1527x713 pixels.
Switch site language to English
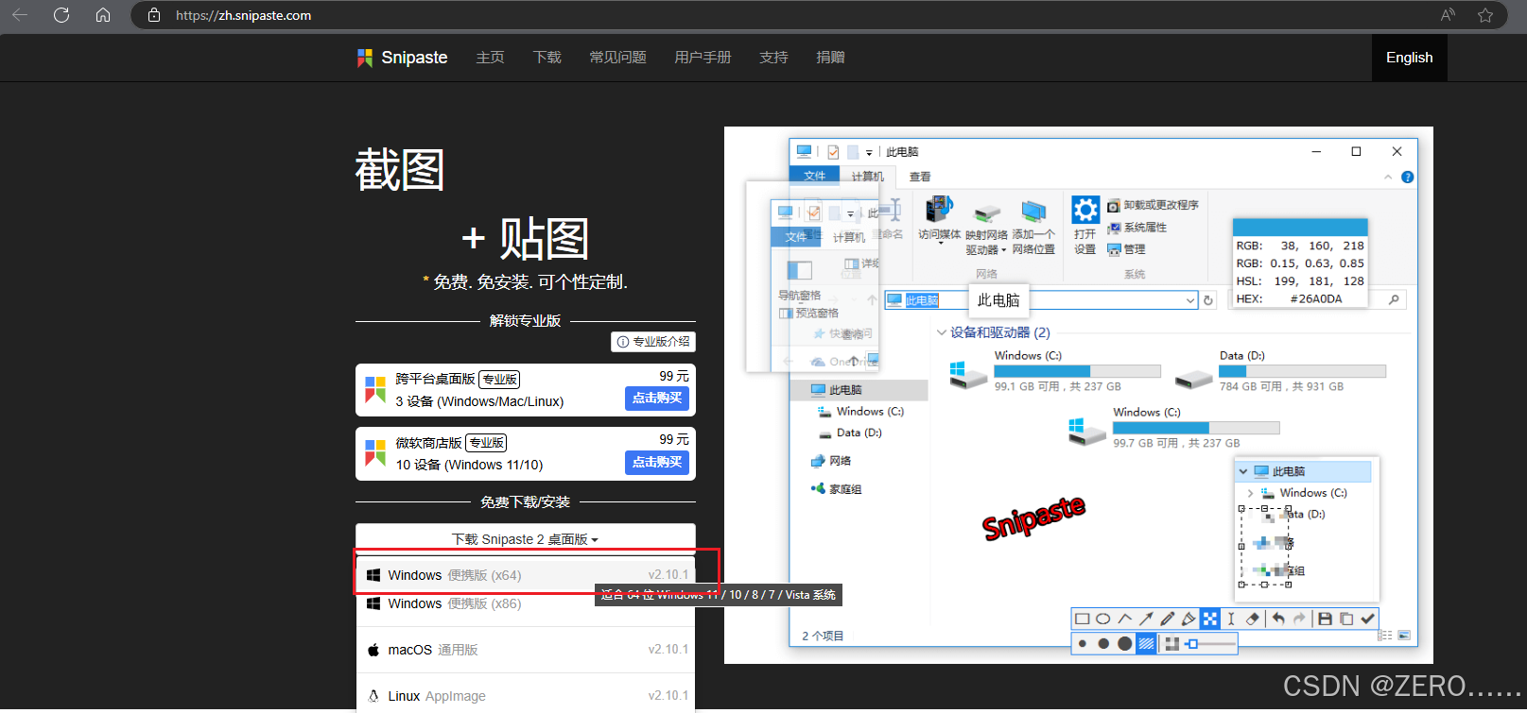coord(1409,58)
